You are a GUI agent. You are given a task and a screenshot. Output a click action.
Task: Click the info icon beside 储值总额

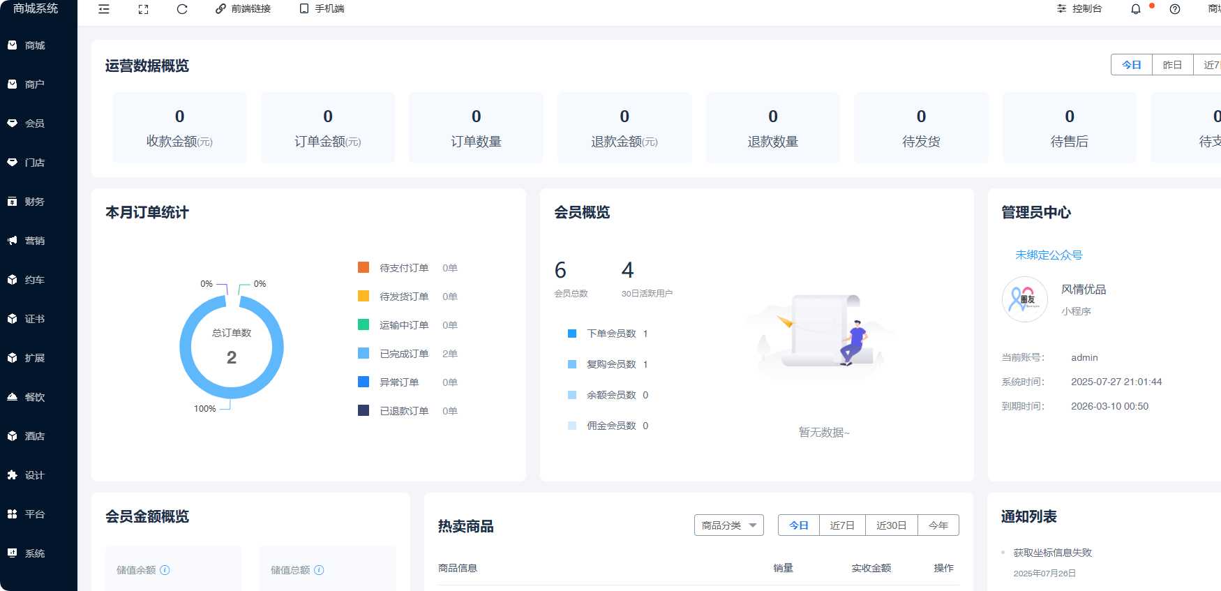click(x=319, y=570)
